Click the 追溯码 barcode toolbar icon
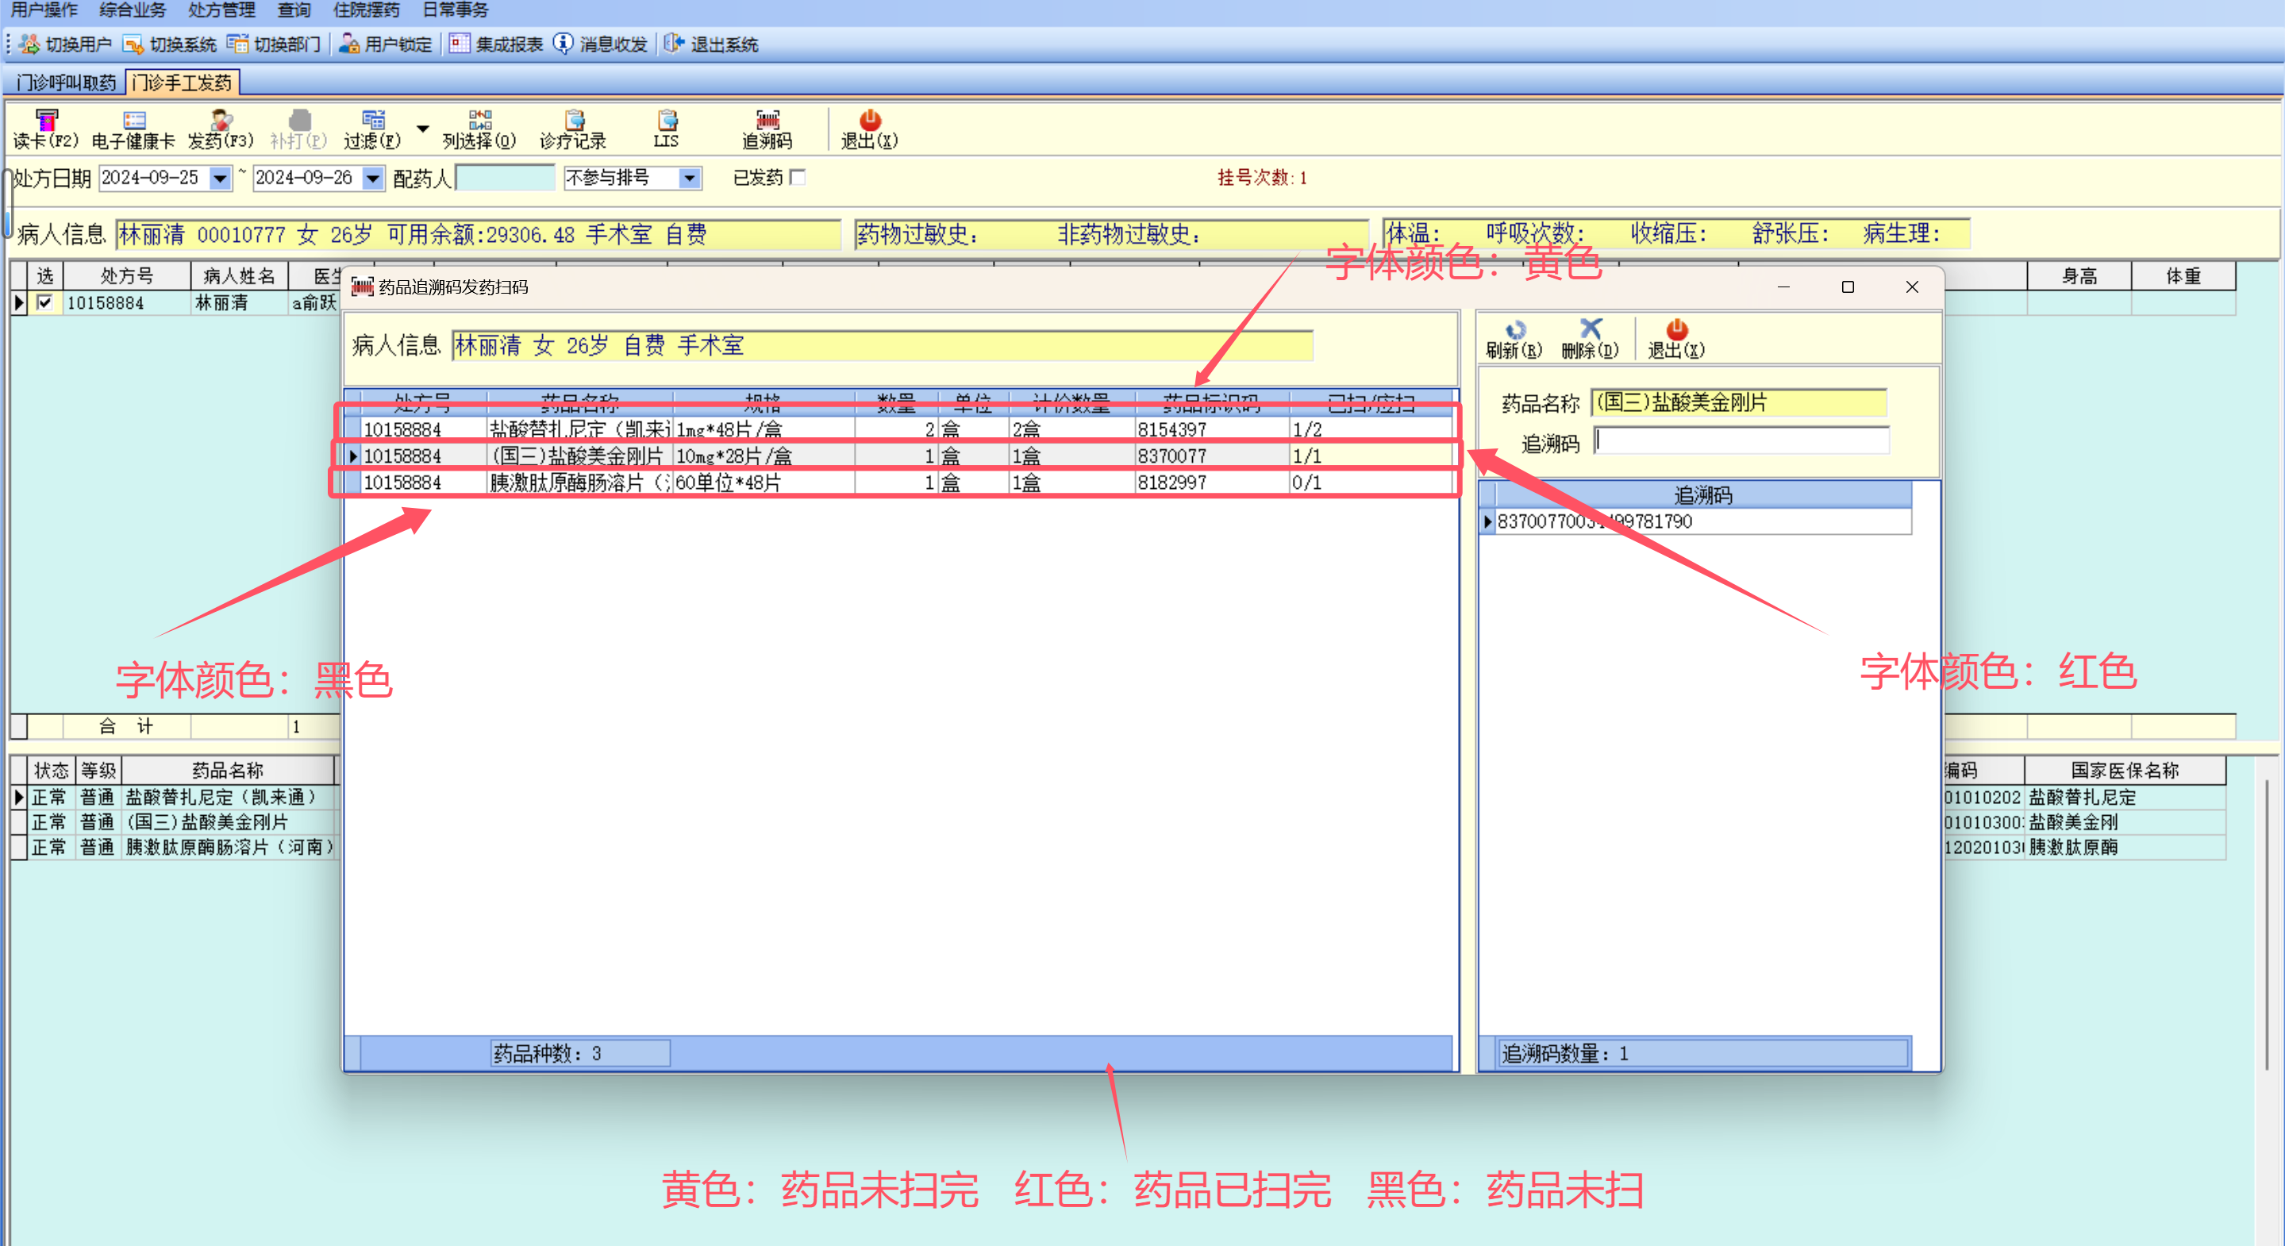The image size is (2285, 1246). coord(767,120)
